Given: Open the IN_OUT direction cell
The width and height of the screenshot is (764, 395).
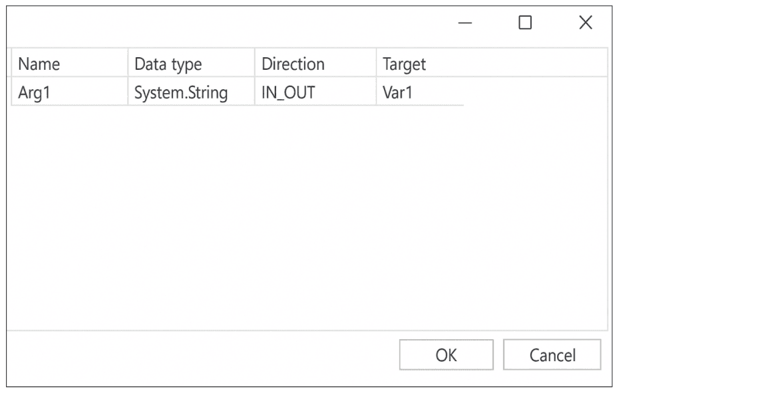Looking at the screenshot, I should (x=315, y=92).
